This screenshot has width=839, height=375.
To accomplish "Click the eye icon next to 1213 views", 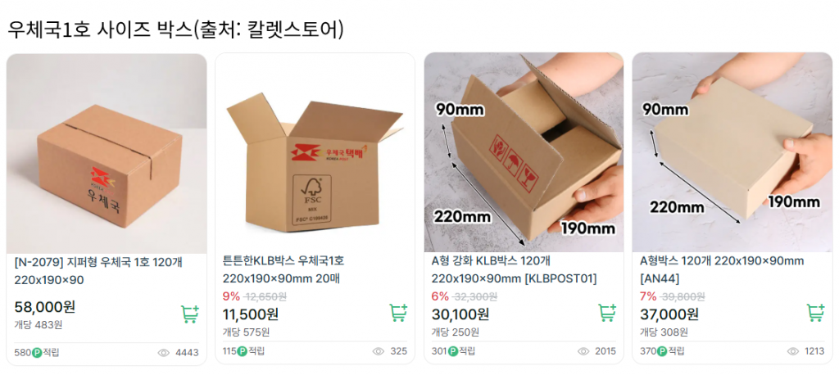I will [792, 351].
